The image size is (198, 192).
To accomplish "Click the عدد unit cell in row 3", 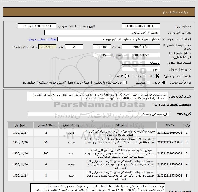I will click(71, 153).
